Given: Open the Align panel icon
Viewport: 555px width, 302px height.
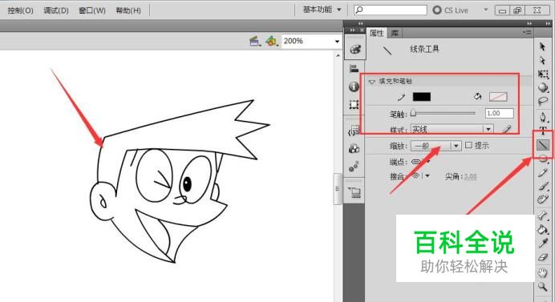Looking at the screenshot, I should pos(354,69).
